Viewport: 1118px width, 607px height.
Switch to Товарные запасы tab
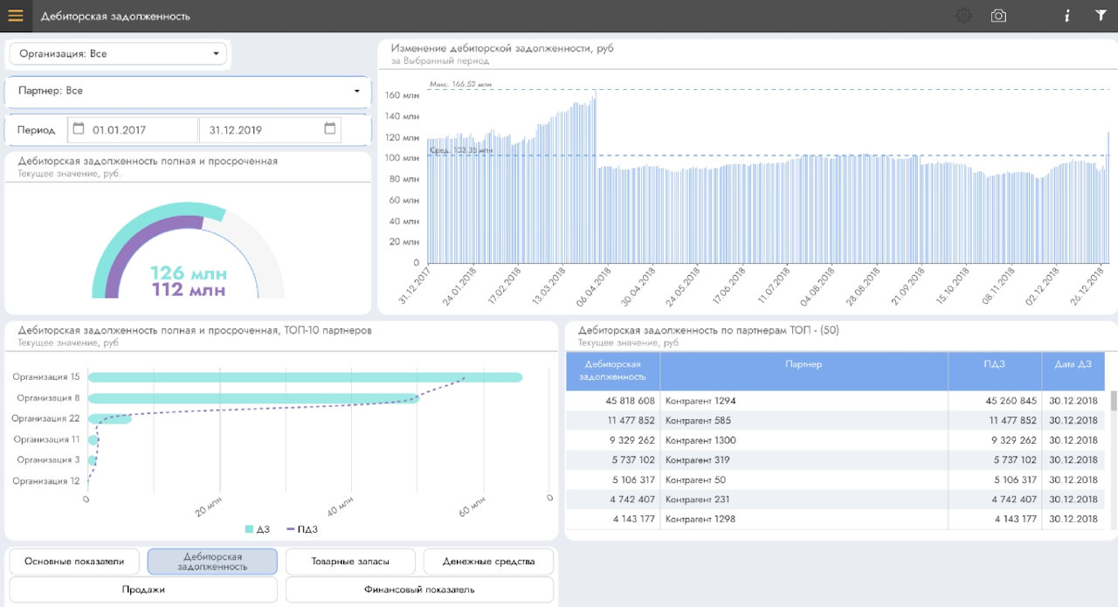pos(350,562)
